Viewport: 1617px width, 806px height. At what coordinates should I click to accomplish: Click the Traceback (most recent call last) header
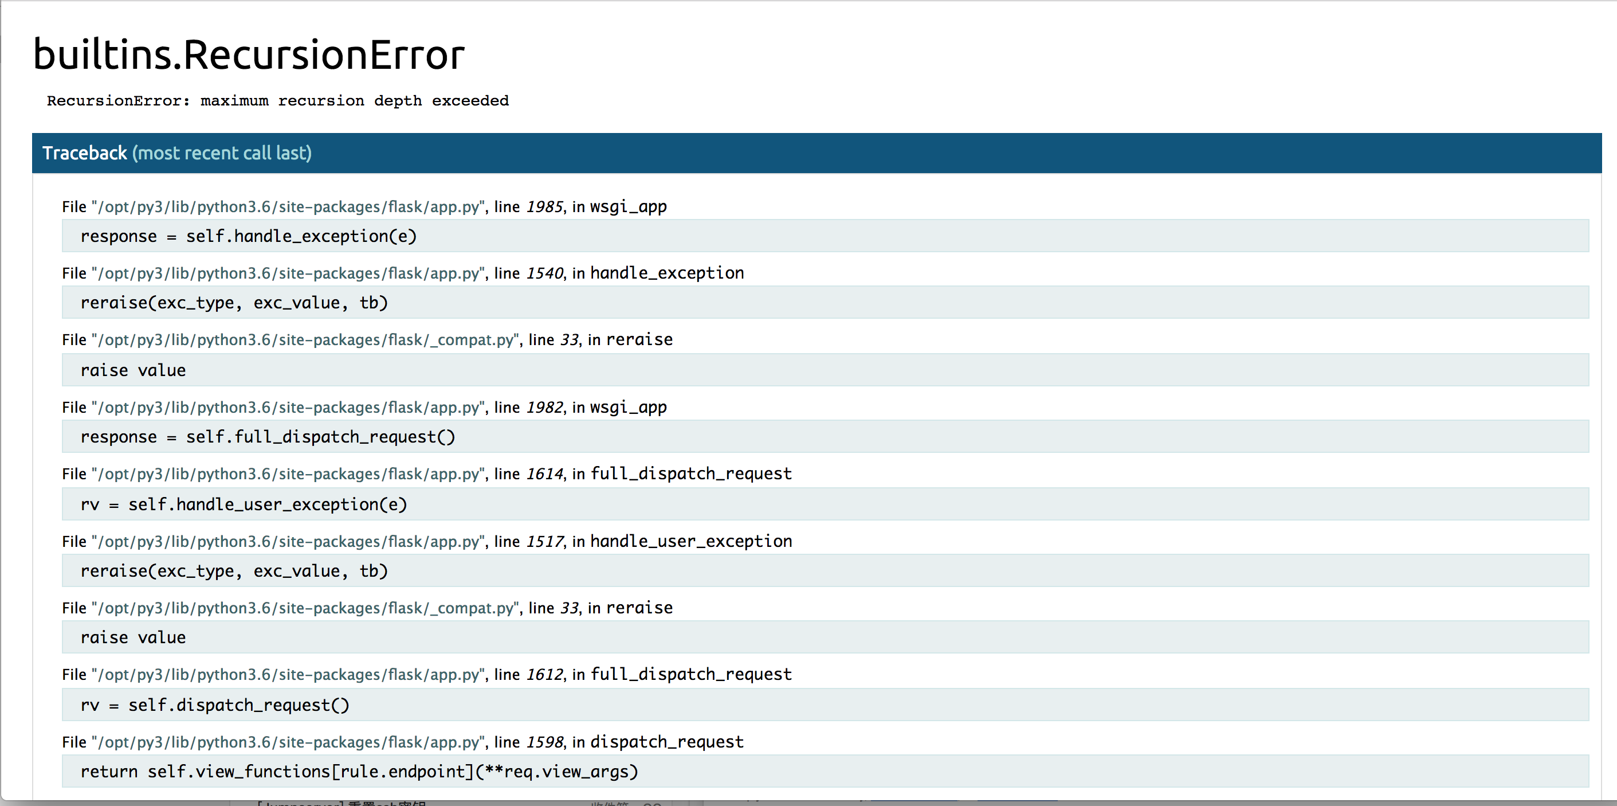(177, 152)
